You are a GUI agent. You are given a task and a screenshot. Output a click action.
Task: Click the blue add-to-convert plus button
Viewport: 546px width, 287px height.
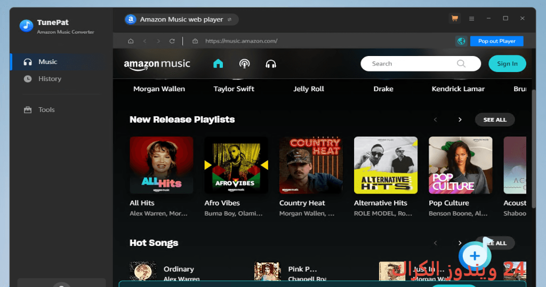tap(475, 256)
